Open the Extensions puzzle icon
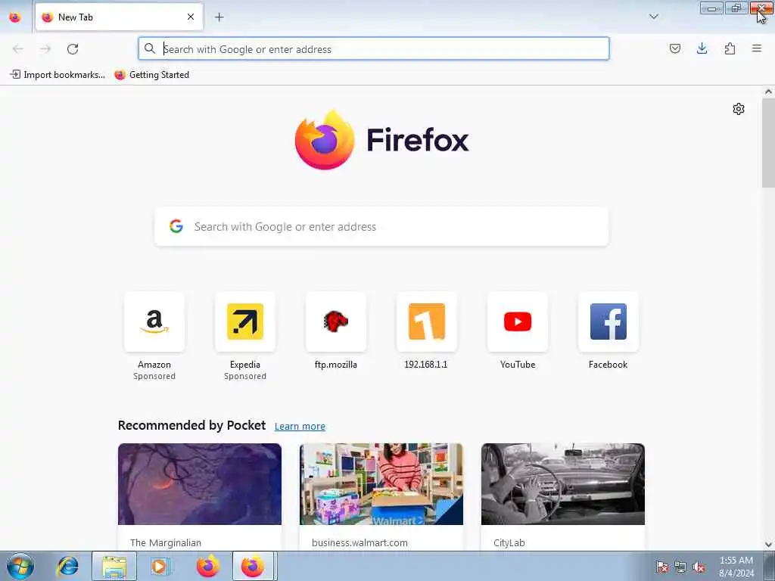 pyautogui.click(x=730, y=48)
